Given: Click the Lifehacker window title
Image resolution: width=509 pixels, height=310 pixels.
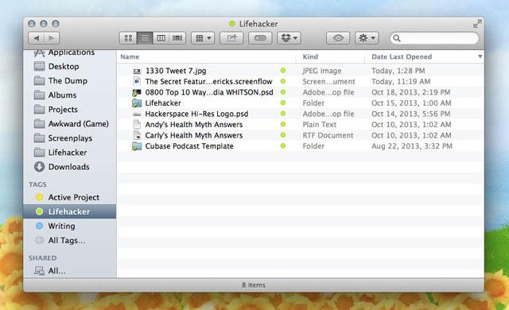Looking at the screenshot, I should point(258,24).
